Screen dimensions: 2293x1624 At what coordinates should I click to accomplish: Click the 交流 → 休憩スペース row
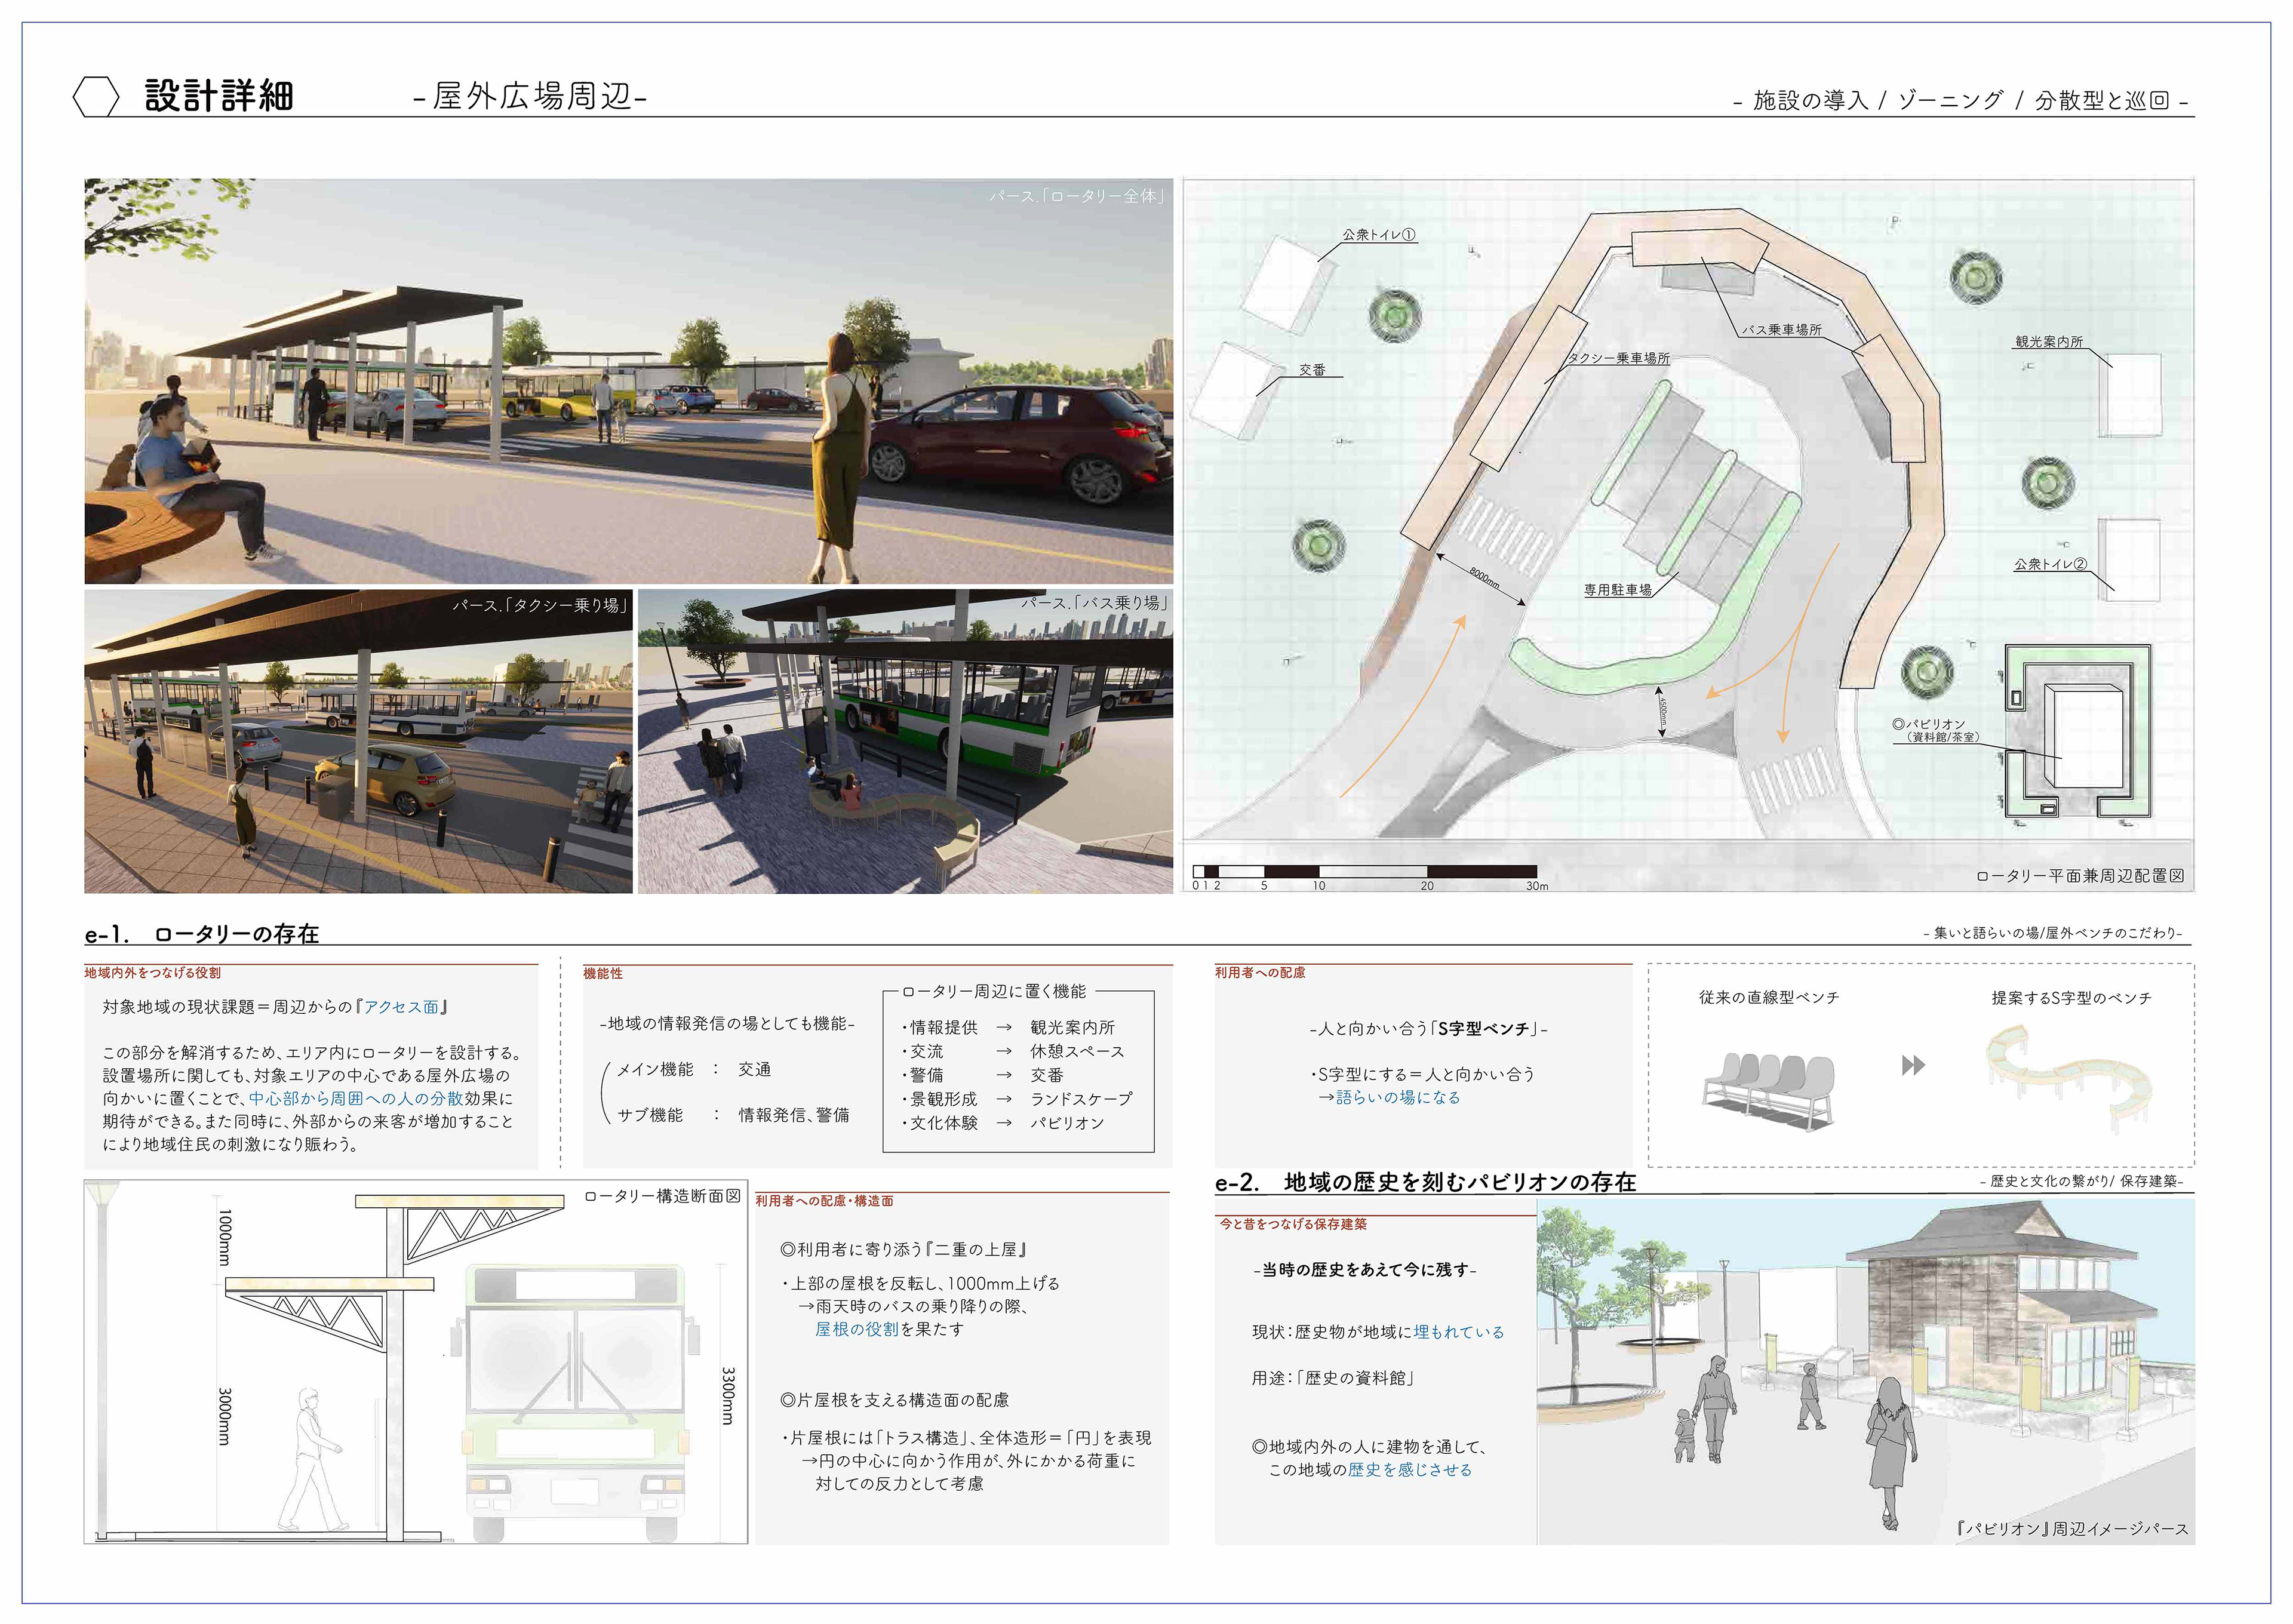click(1013, 1051)
